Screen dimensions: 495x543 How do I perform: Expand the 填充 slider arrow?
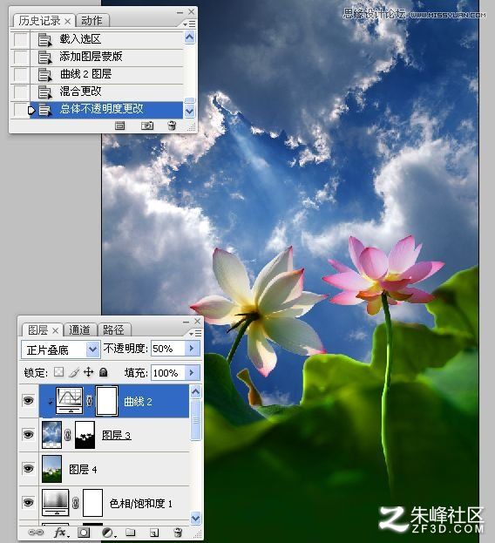point(192,373)
